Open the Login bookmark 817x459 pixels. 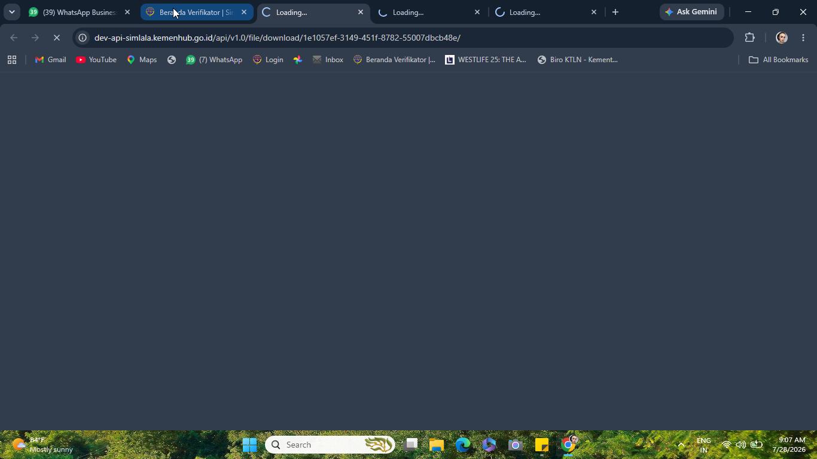[x=268, y=60]
